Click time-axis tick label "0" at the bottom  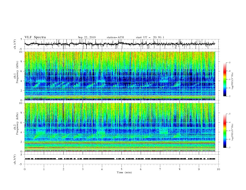(x=25, y=169)
